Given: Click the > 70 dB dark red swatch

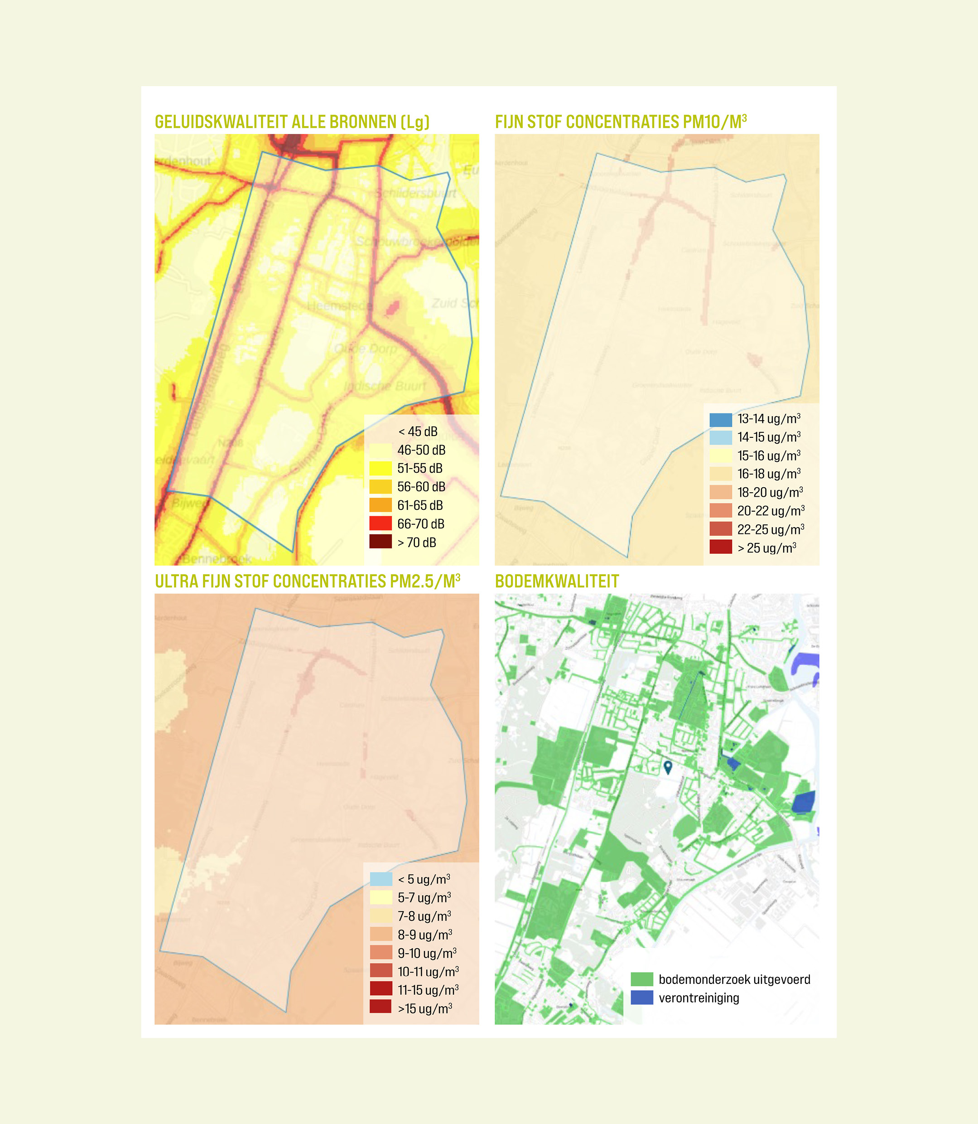Looking at the screenshot, I should click(381, 542).
